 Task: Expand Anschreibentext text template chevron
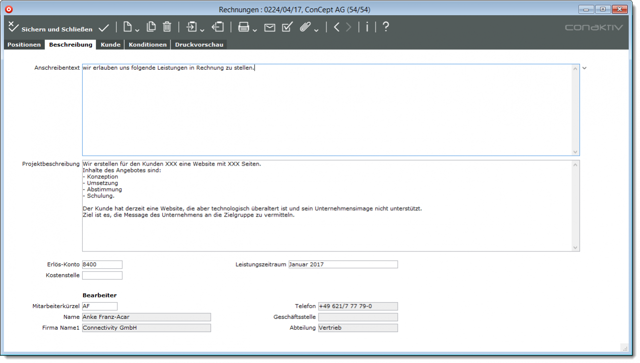click(584, 68)
